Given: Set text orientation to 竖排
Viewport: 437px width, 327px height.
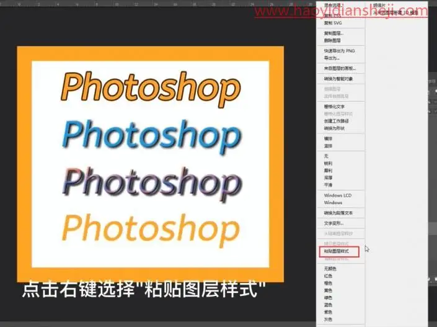Looking at the screenshot, I should [x=328, y=146].
